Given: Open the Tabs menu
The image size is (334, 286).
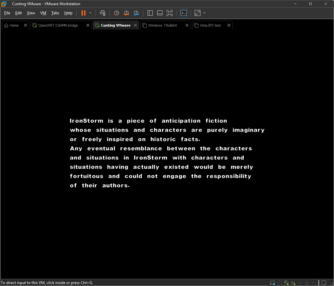Looking at the screenshot, I should point(55,13).
